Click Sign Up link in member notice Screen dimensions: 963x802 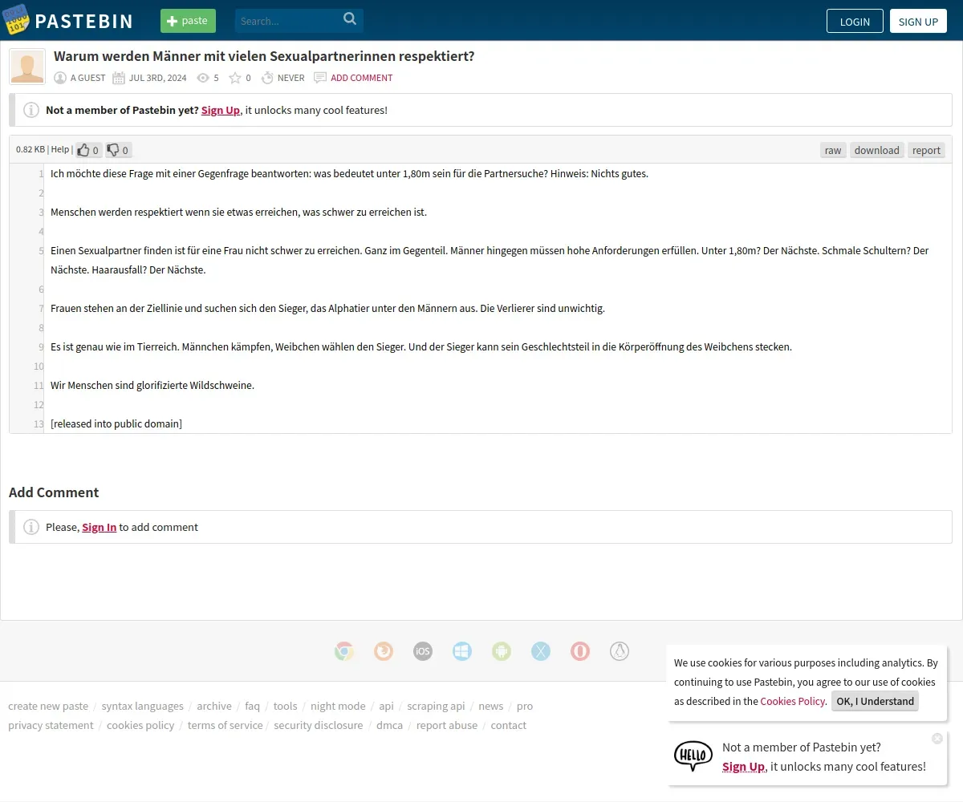click(221, 110)
